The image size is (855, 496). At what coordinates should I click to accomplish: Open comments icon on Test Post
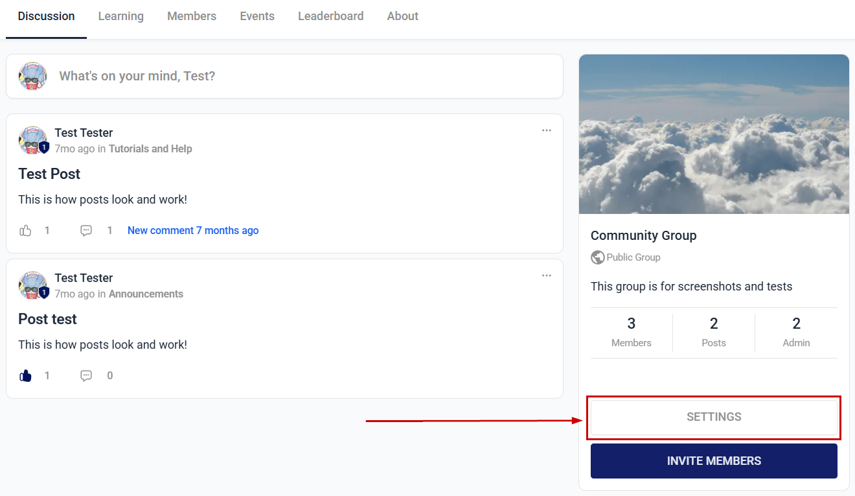(86, 230)
